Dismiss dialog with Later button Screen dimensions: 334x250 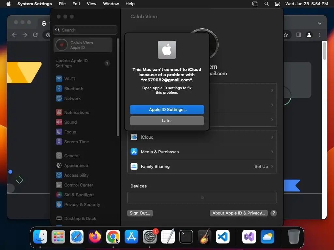pos(167,121)
